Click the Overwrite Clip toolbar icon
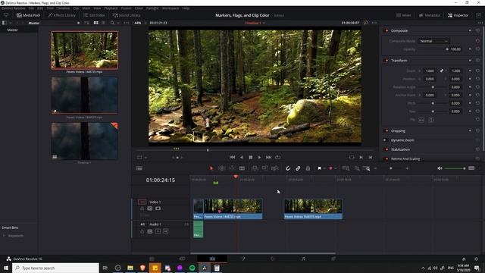The image size is (485, 273). [x=264, y=168]
